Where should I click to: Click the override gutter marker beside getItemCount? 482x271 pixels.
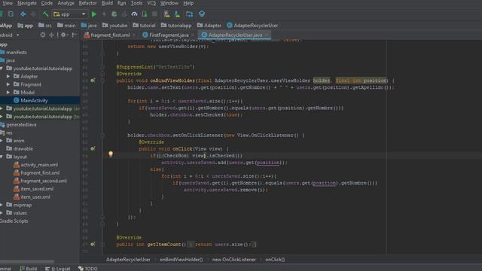[93, 244]
